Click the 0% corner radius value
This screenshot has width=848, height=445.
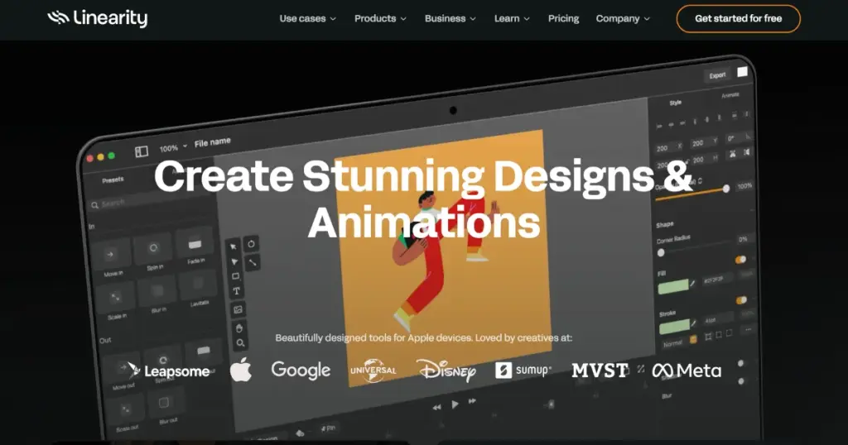(743, 239)
